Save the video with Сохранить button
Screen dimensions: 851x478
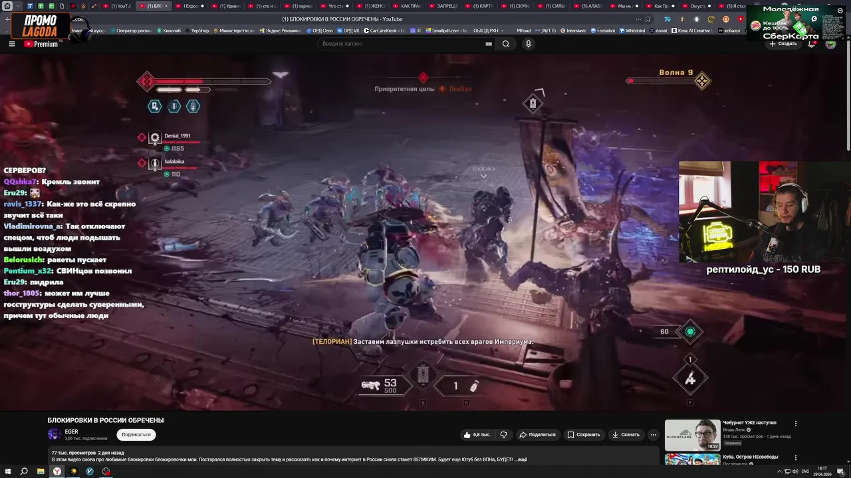tap(584, 435)
